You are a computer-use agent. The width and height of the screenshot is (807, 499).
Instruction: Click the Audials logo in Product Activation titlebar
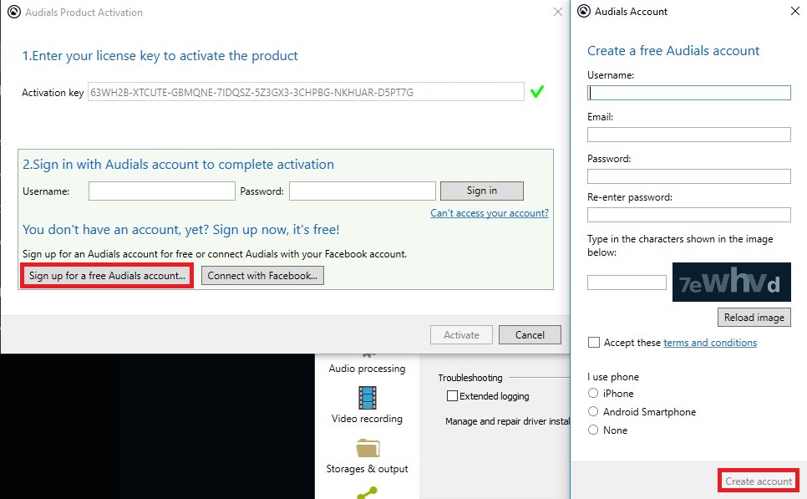pos(13,12)
